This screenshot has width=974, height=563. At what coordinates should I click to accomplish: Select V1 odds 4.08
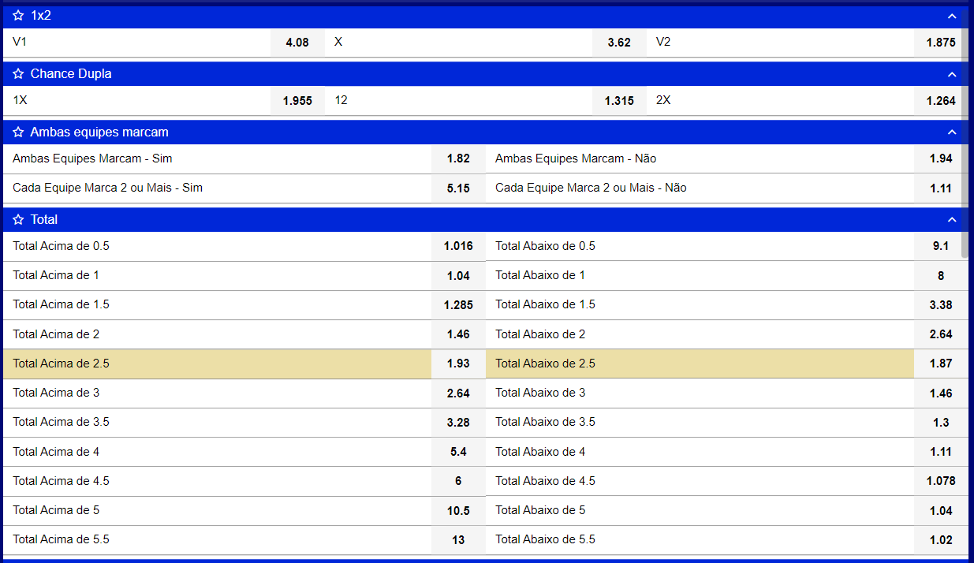[x=297, y=43]
